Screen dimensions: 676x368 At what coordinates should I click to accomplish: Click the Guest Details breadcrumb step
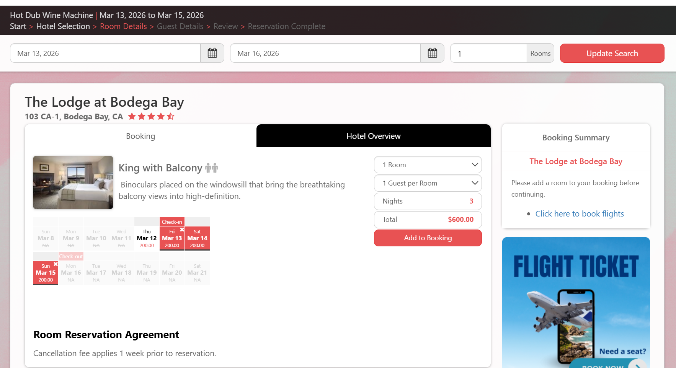(180, 26)
